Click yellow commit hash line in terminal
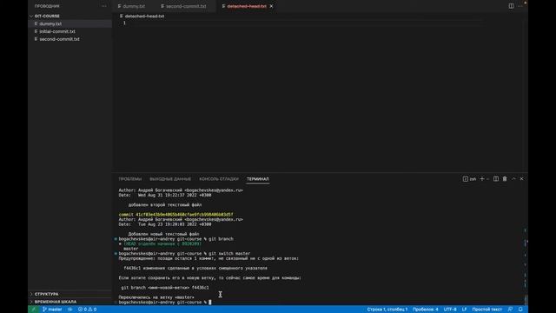This screenshot has width=556, height=313. coord(175,215)
